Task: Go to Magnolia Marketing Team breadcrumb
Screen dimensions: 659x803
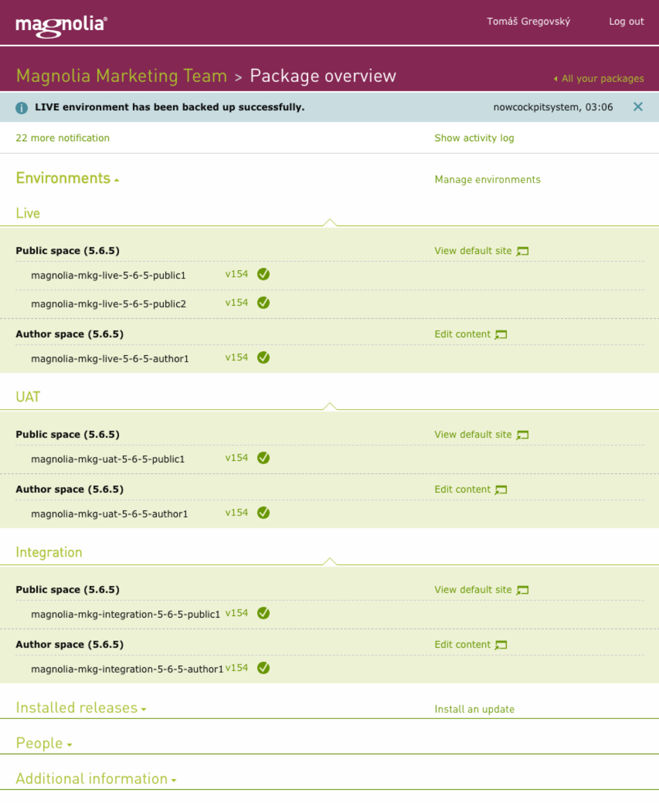Action: [x=122, y=76]
